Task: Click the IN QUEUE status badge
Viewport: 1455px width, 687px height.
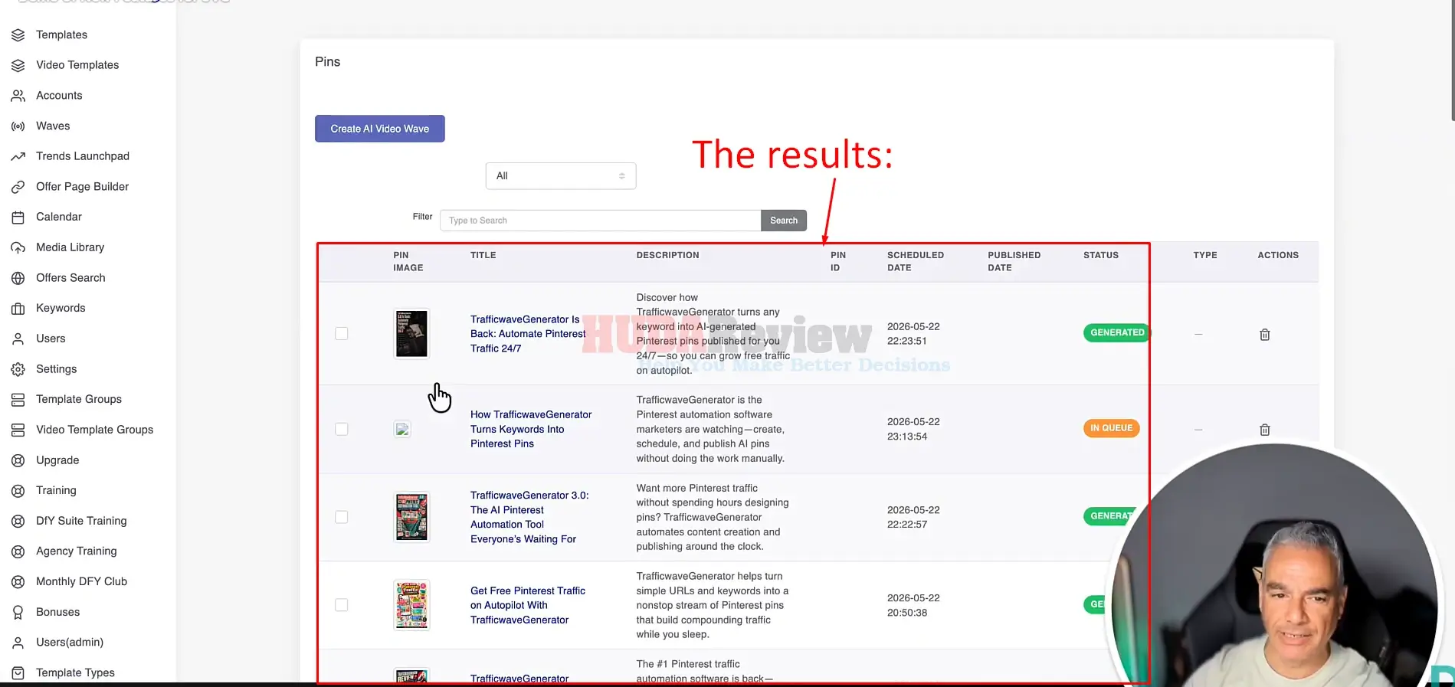Action: click(x=1111, y=428)
